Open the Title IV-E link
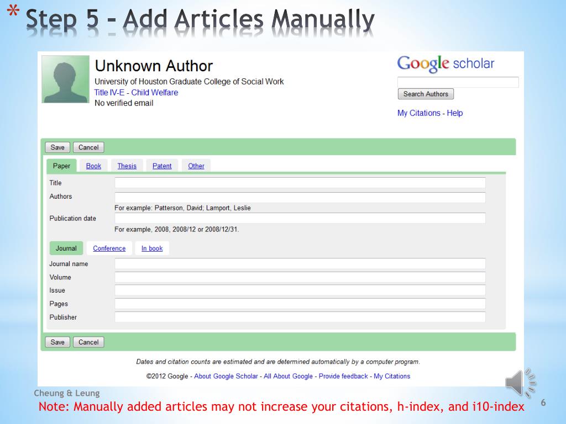The width and height of the screenshot is (566, 424). tap(109, 92)
